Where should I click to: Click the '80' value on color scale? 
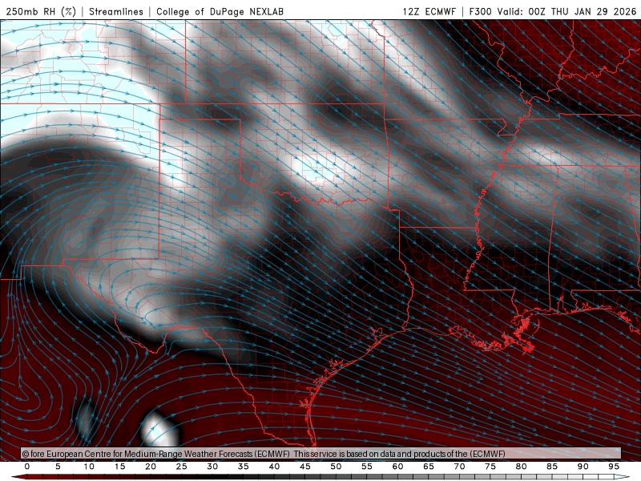pyautogui.click(x=521, y=467)
